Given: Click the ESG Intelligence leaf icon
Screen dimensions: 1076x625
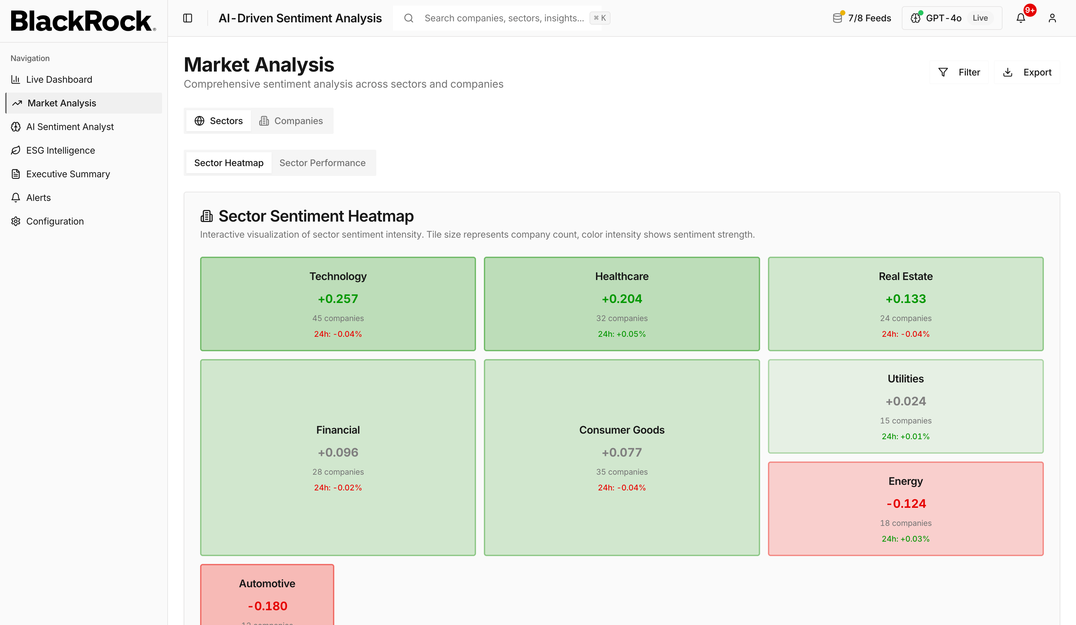Looking at the screenshot, I should [x=16, y=150].
